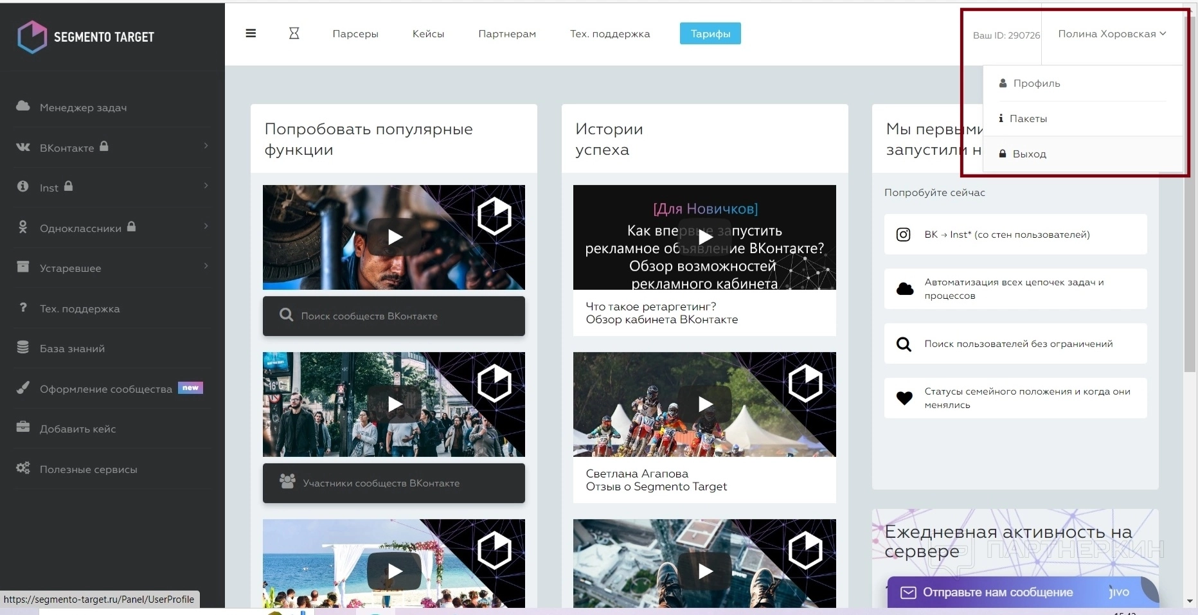Viewport: 1198px width, 615px height.
Task: Click the blue Тарифы button
Action: (x=710, y=33)
